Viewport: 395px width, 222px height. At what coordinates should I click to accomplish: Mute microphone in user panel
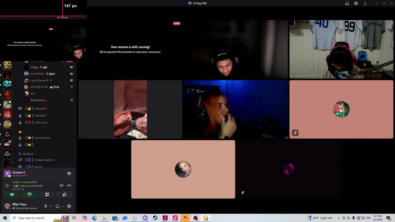(x=46, y=206)
